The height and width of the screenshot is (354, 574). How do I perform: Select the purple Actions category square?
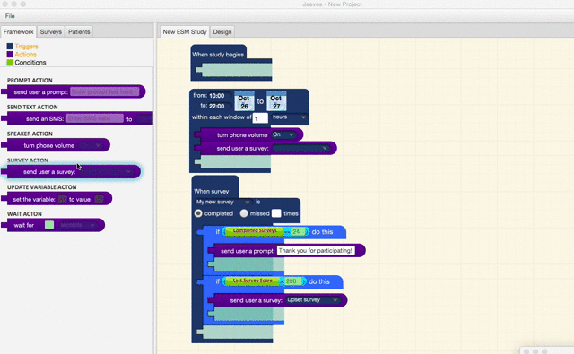pyautogui.click(x=10, y=54)
